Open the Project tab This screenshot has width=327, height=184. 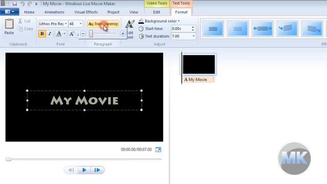click(113, 12)
